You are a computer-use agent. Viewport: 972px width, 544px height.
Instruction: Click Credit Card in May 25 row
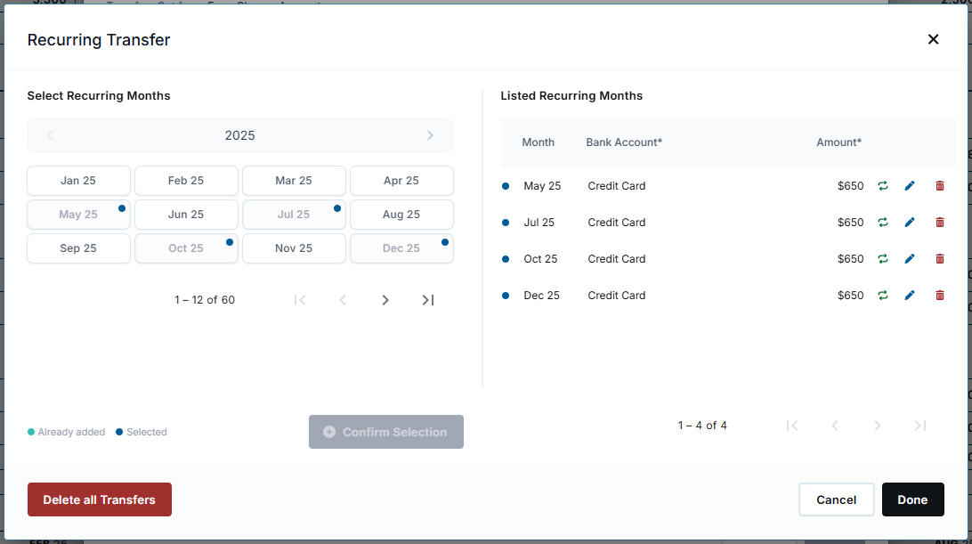(617, 185)
